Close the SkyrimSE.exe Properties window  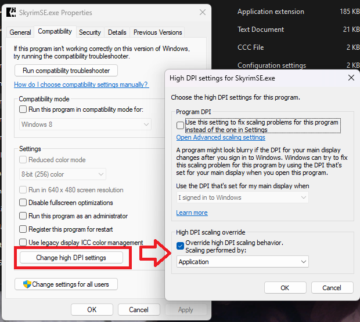203,12
